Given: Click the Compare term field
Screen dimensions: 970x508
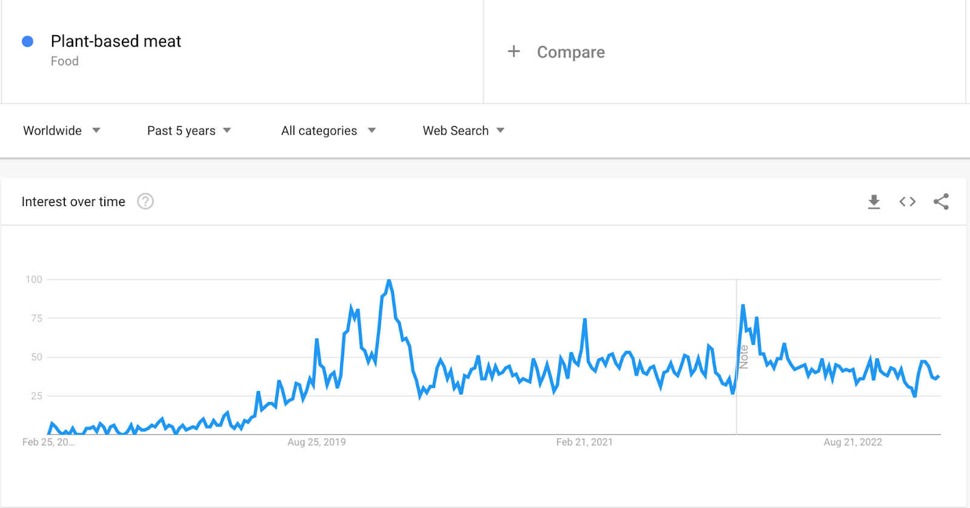Looking at the screenshot, I should (570, 52).
